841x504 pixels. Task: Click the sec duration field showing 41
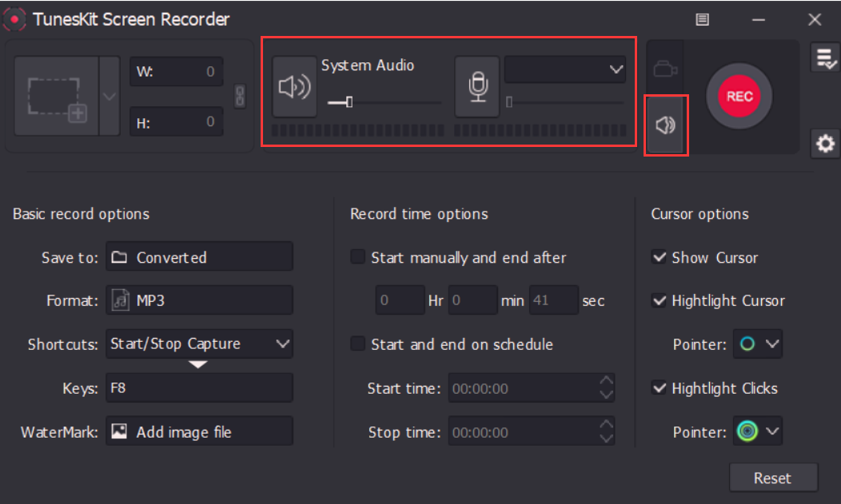point(553,300)
